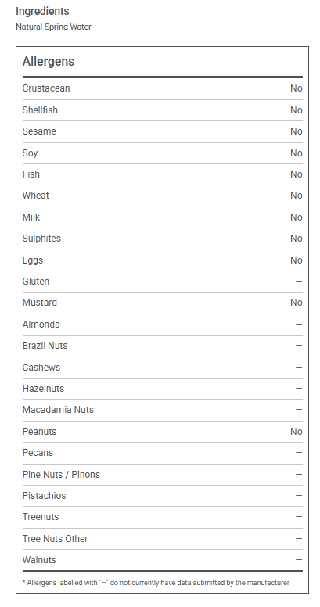Click the Ingredients heading
This screenshot has width=320, height=607.
click(42, 11)
